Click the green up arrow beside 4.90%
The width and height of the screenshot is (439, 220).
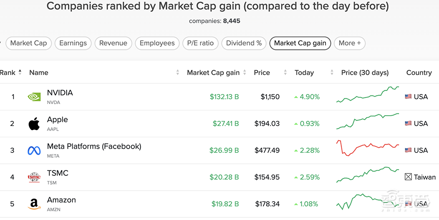296,97
